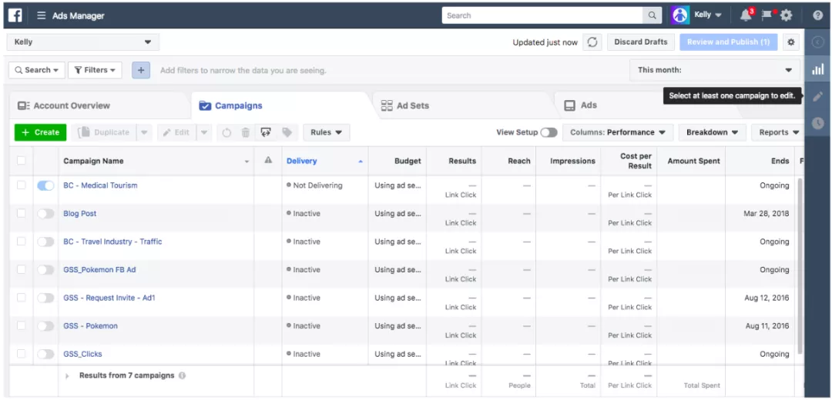Screen dimensions: 832x400
Task: Switch to the Ad Sets tab
Action: point(404,105)
